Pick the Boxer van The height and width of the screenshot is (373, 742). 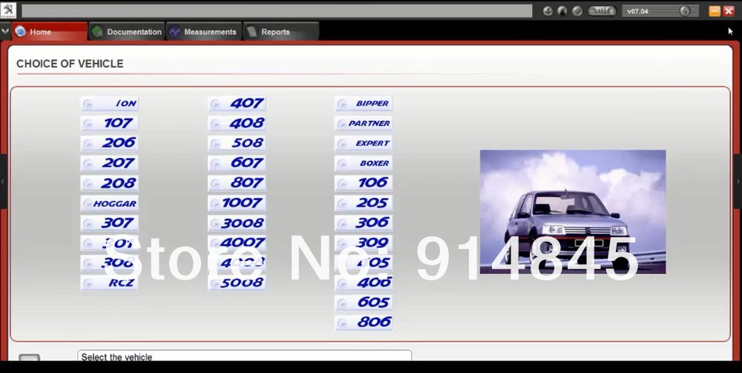[364, 163]
